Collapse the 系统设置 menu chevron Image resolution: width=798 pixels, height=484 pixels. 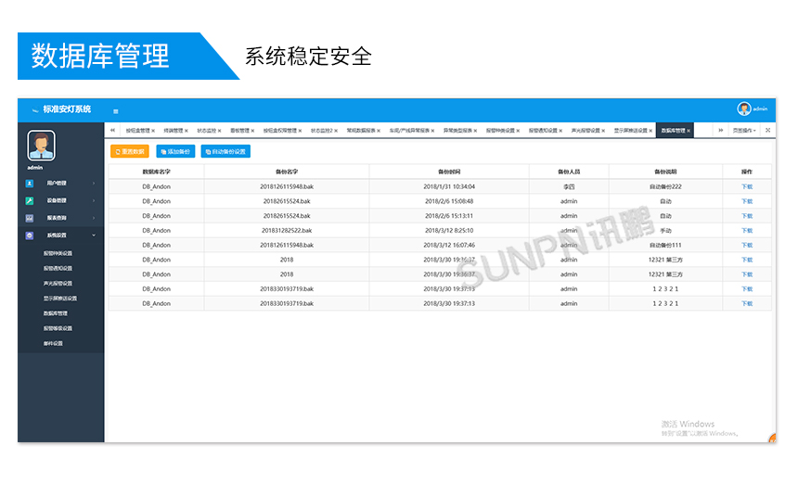94,236
